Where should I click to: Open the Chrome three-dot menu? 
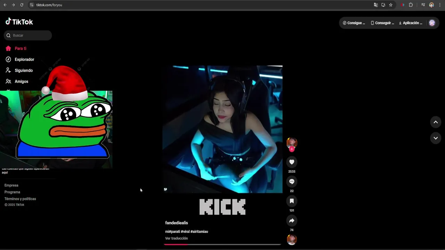pyautogui.click(x=440, y=5)
